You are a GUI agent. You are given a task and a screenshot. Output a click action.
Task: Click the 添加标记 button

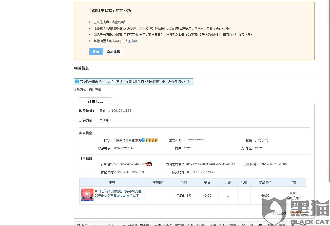coord(113,51)
